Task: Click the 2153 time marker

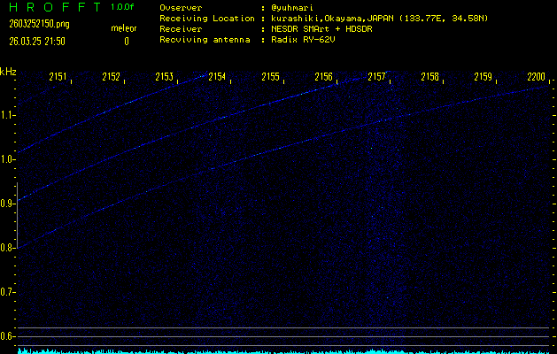Action: coord(165,77)
